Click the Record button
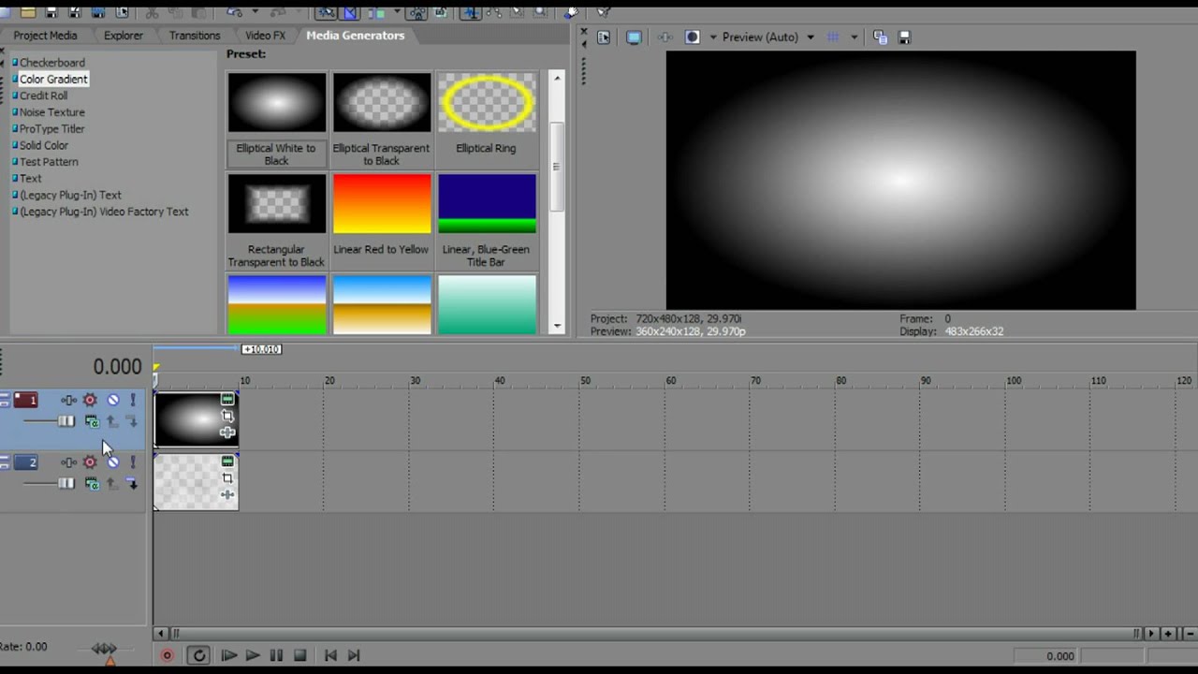 point(168,656)
